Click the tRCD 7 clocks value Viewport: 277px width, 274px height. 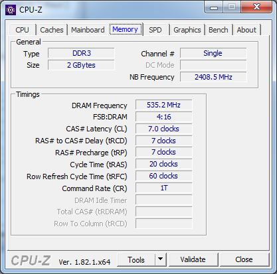tap(164, 141)
